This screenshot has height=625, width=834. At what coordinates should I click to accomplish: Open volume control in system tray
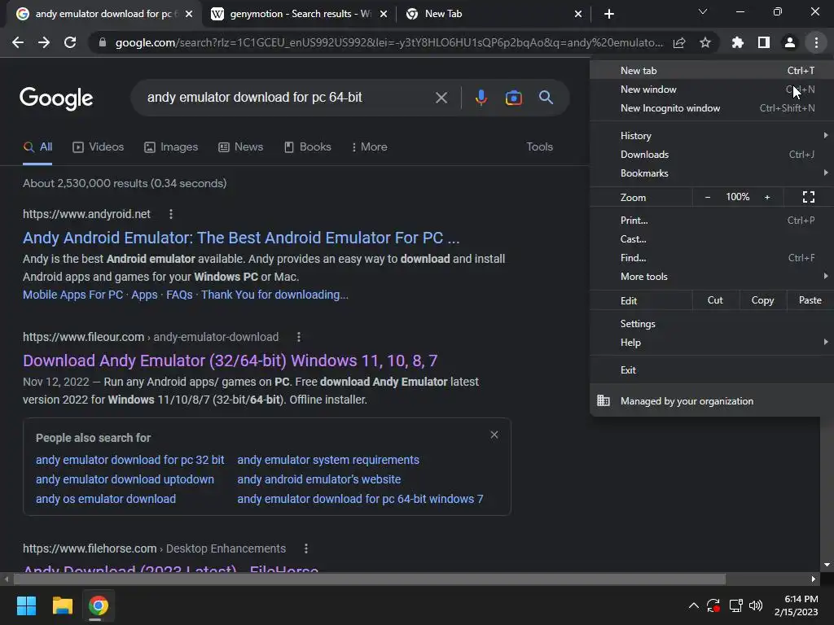pos(755,605)
